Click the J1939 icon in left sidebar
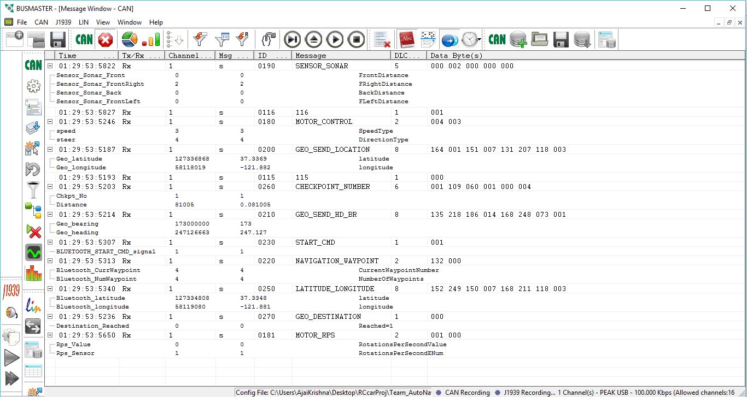747x397 pixels. (10, 289)
